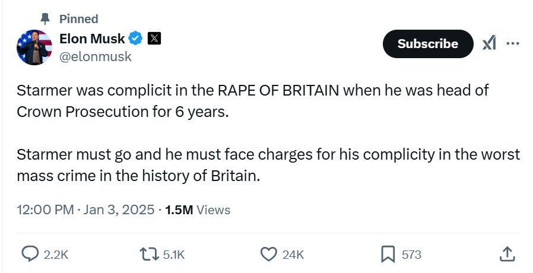Click the Elon Musk display name

coord(92,39)
